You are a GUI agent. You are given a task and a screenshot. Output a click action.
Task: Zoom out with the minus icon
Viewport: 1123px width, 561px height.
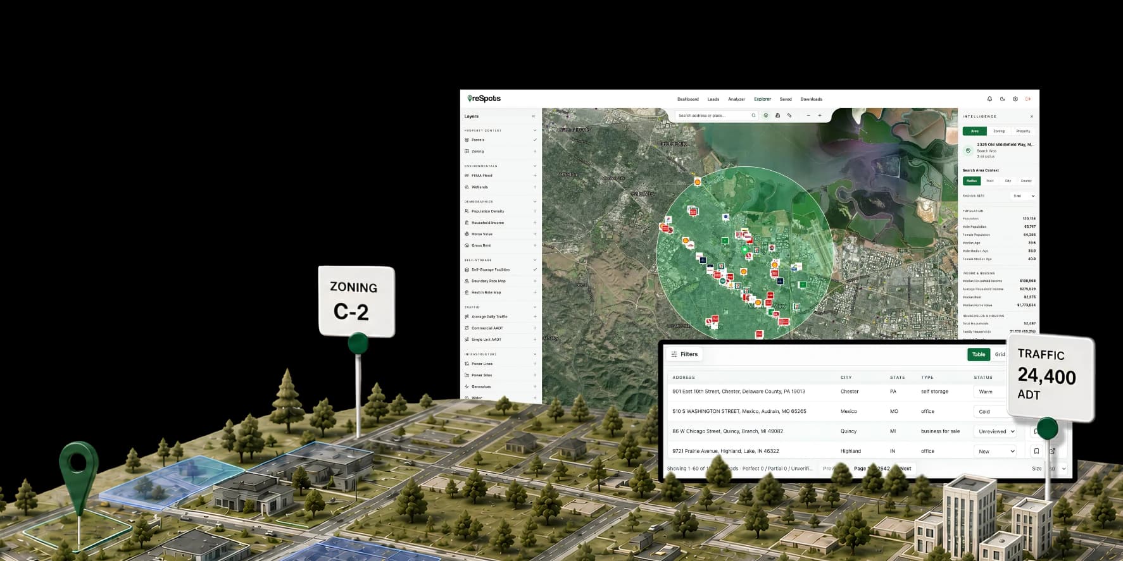tap(808, 116)
